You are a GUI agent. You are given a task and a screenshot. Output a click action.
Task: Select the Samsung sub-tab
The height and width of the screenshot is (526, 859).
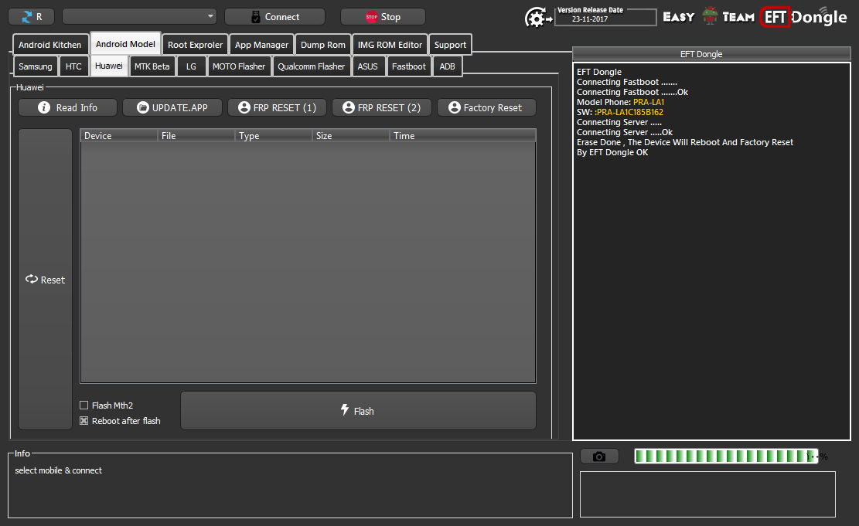36,66
